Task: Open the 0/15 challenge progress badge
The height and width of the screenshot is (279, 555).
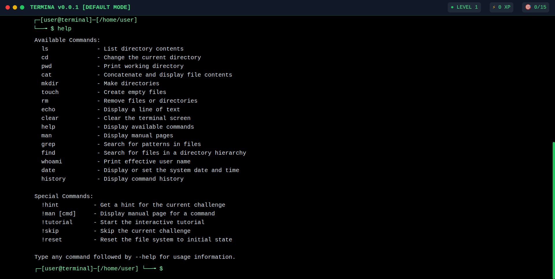Action: coord(535,7)
